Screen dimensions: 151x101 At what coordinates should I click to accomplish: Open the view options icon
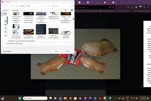[65, 10]
